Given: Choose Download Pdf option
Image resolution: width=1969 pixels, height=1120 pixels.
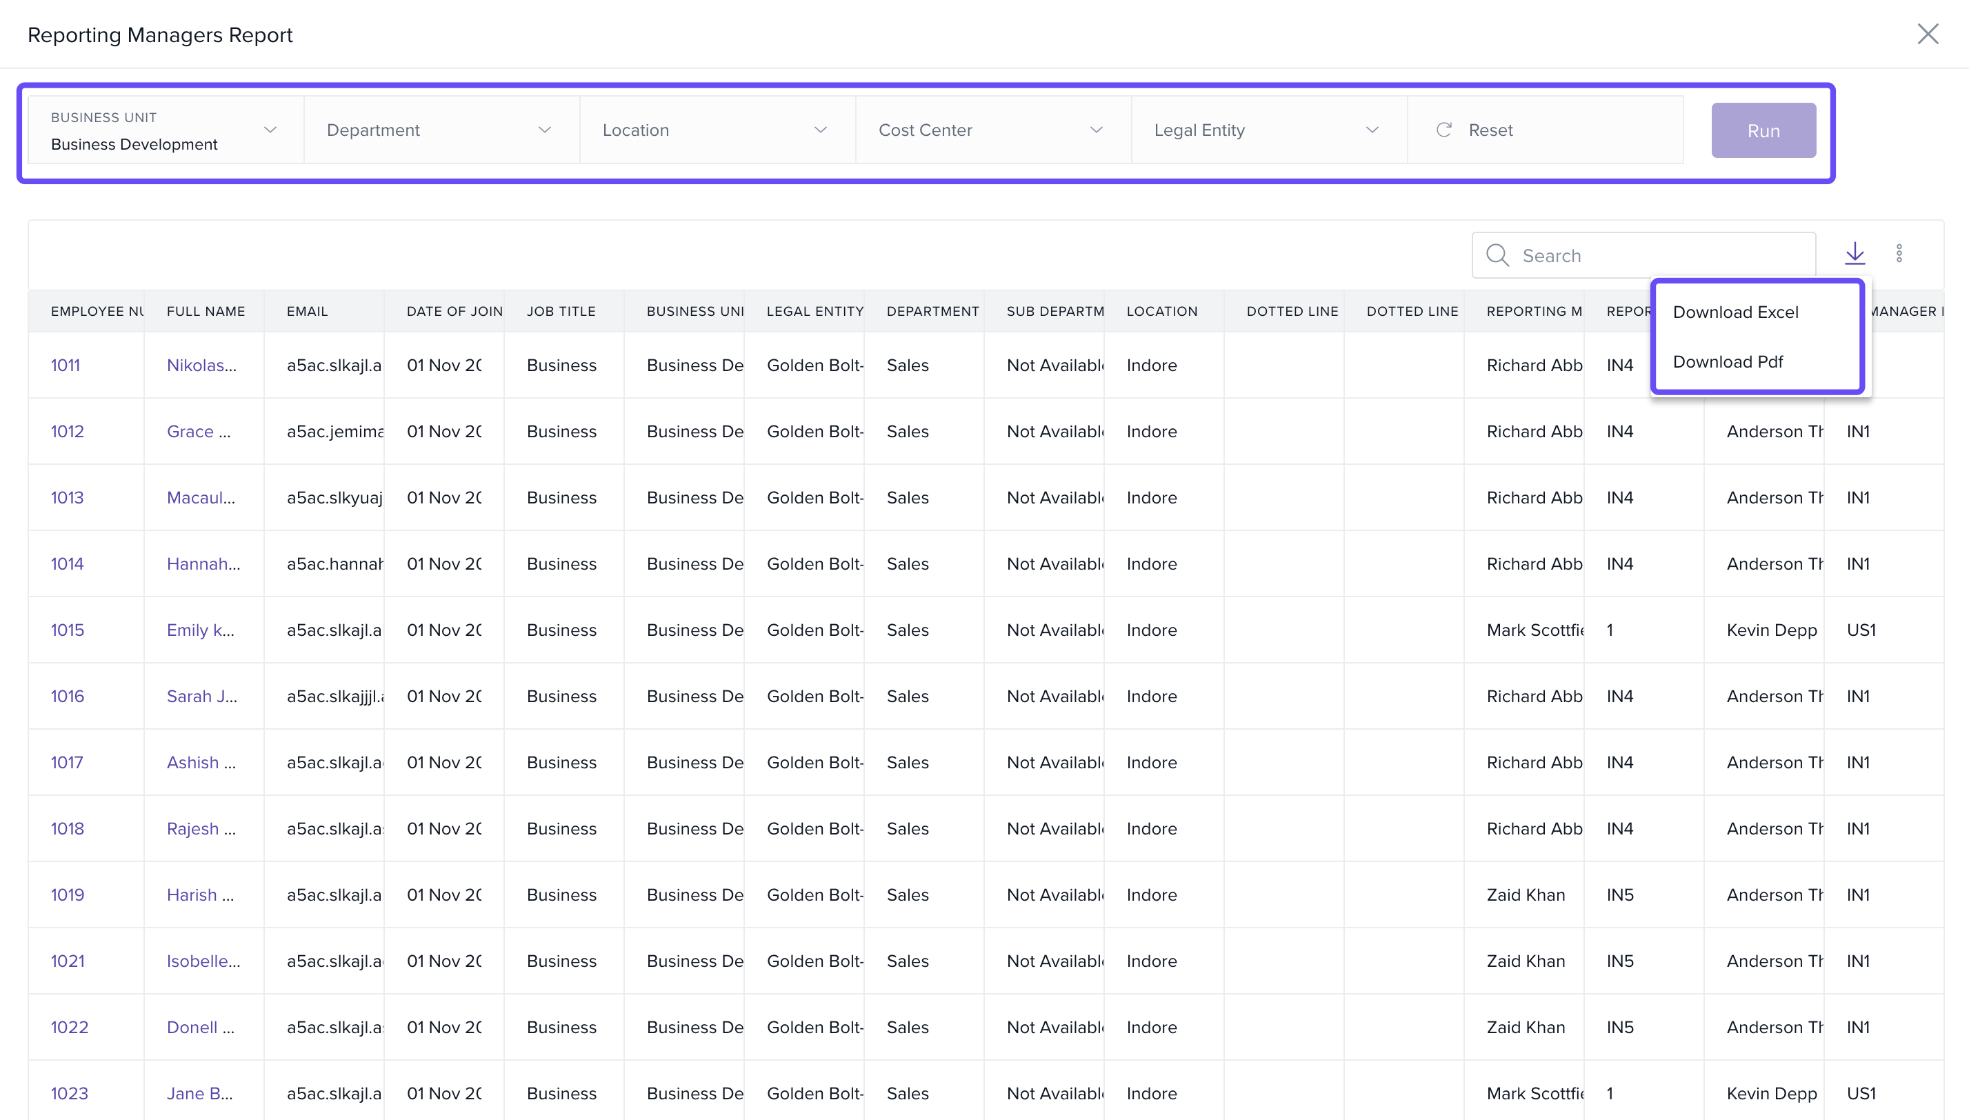Looking at the screenshot, I should pos(1728,361).
